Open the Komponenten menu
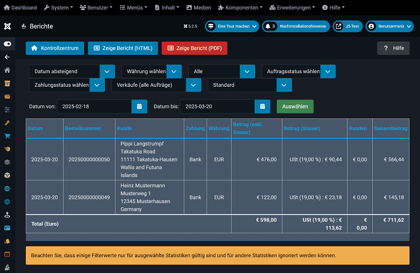The height and width of the screenshot is (273, 420). click(240, 8)
